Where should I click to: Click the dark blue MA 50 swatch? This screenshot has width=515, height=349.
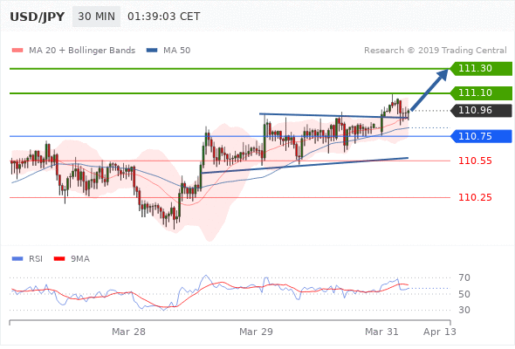[x=152, y=51]
